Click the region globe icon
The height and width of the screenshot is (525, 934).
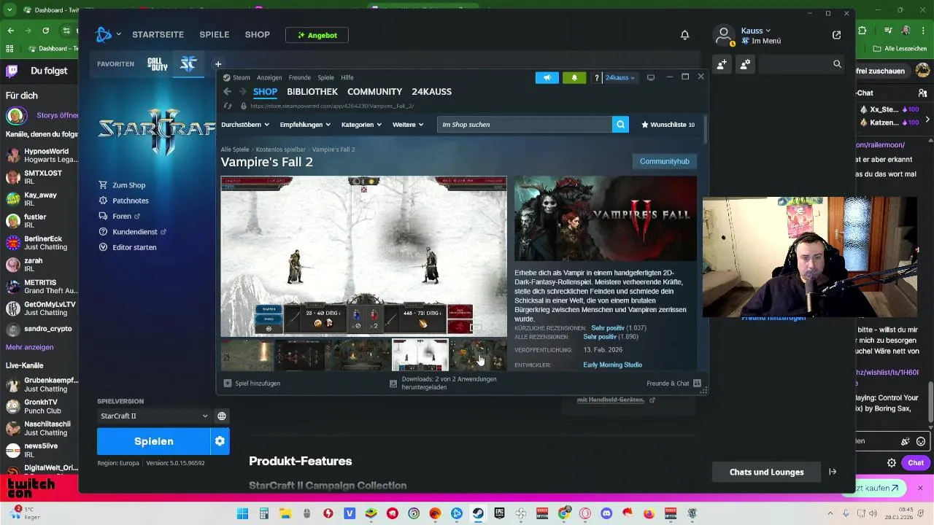coord(222,416)
